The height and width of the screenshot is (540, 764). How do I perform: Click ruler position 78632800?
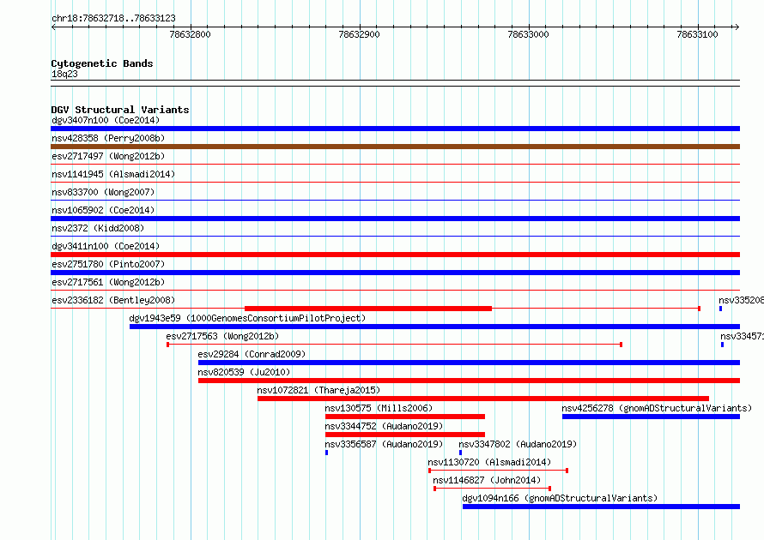click(x=190, y=34)
